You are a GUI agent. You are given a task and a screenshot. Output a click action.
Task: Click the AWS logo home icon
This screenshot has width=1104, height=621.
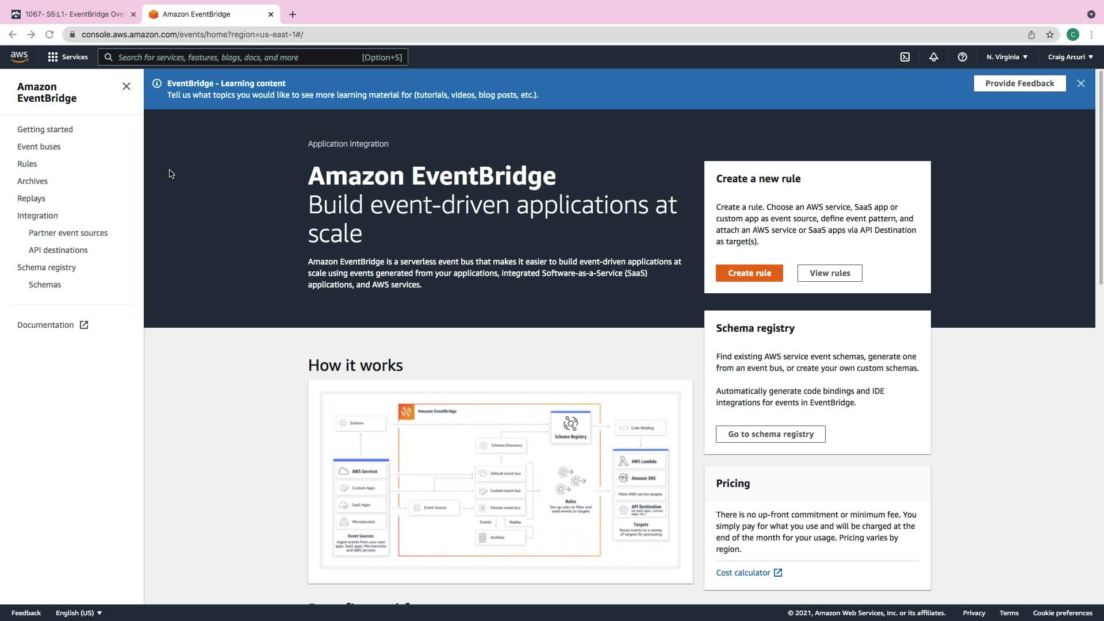point(19,56)
